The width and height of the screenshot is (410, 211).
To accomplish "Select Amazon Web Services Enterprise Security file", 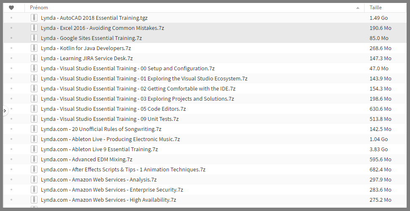I will point(112,190).
